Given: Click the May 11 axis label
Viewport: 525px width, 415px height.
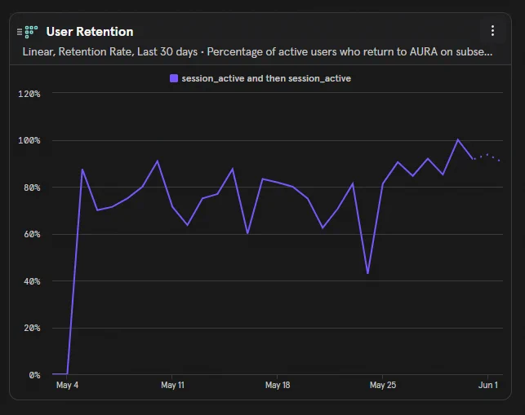Looking at the screenshot, I should click(x=172, y=385).
